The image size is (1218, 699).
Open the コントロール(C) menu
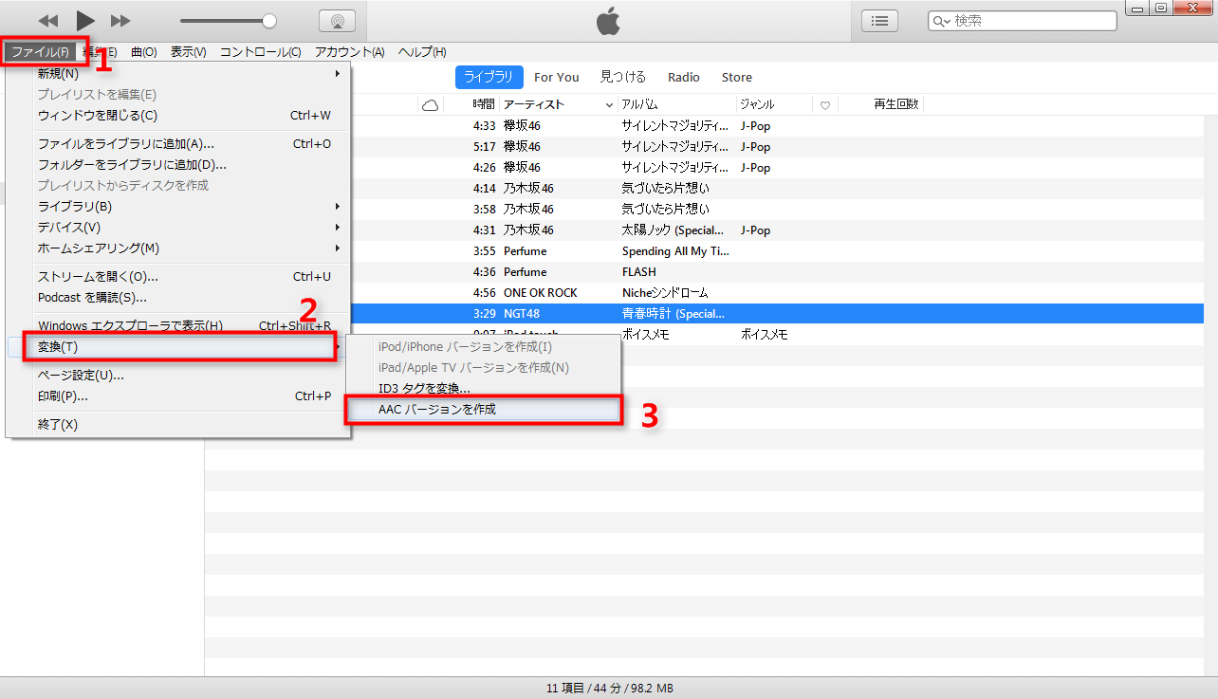261,52
